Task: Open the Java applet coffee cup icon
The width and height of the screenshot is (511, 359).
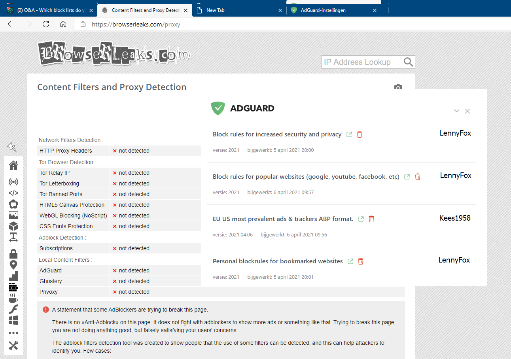Action: tap(13, 298)
